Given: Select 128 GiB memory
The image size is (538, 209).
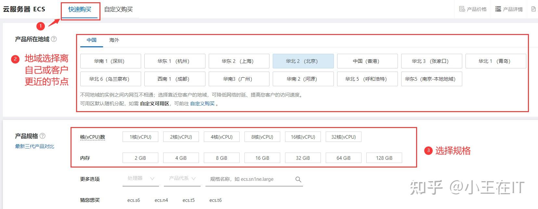Looking at the screenshot, I should click(384, 158).
